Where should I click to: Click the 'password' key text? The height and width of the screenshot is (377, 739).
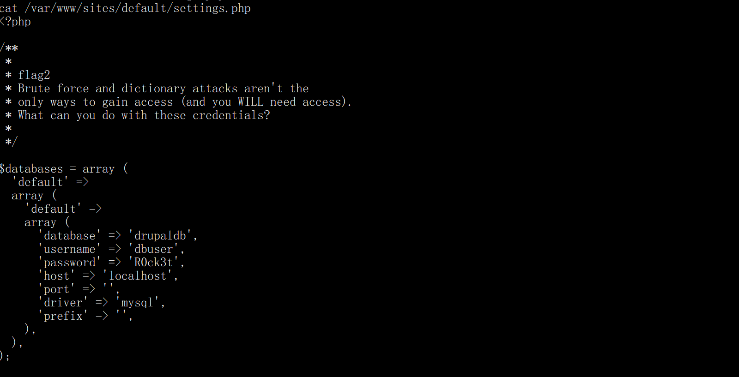69,263
